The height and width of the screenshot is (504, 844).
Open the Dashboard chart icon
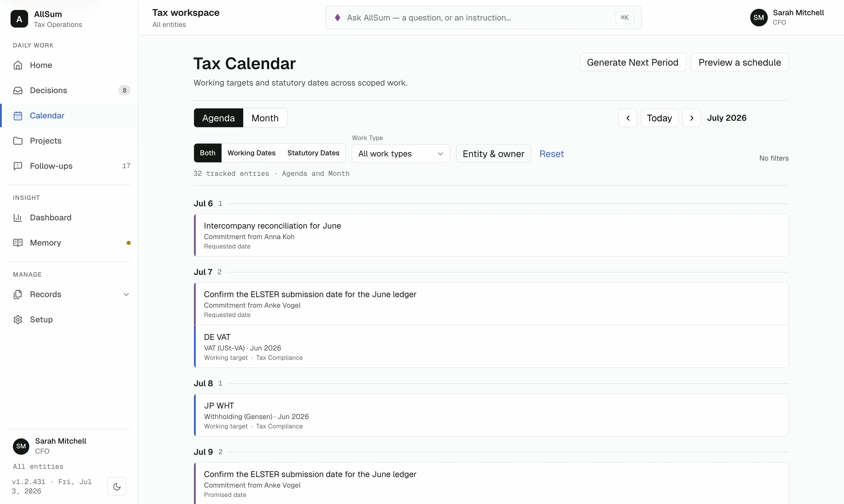18,217
